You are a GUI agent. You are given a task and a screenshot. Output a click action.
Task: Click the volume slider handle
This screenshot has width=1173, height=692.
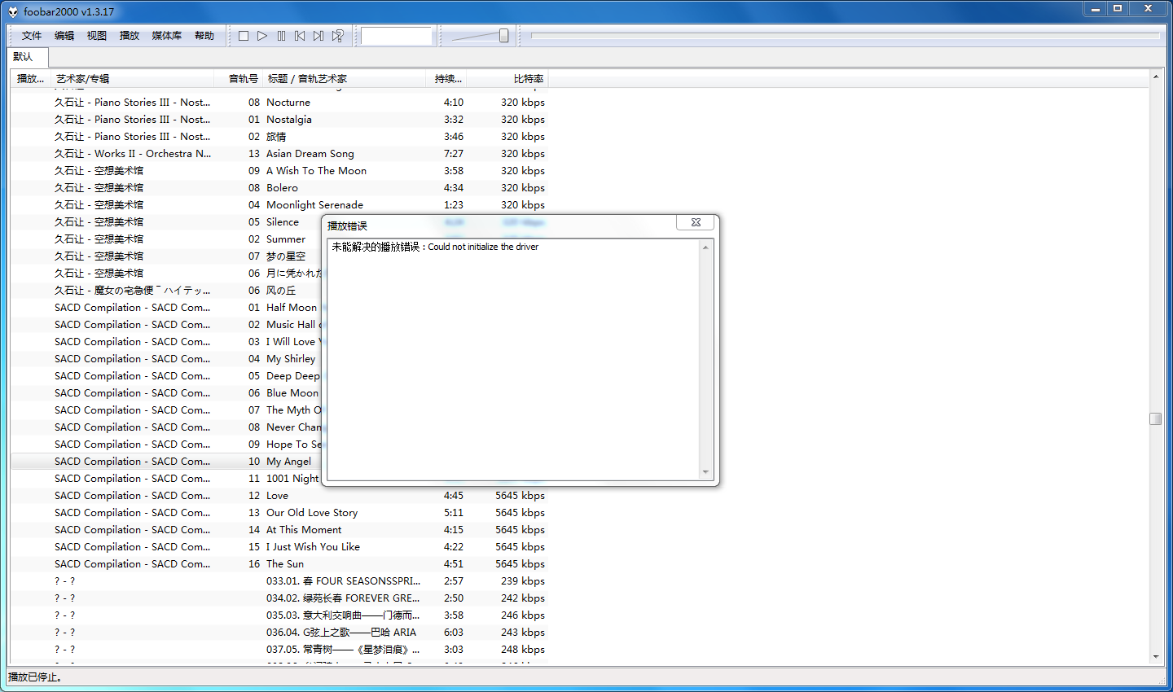(x=503, y=36)
